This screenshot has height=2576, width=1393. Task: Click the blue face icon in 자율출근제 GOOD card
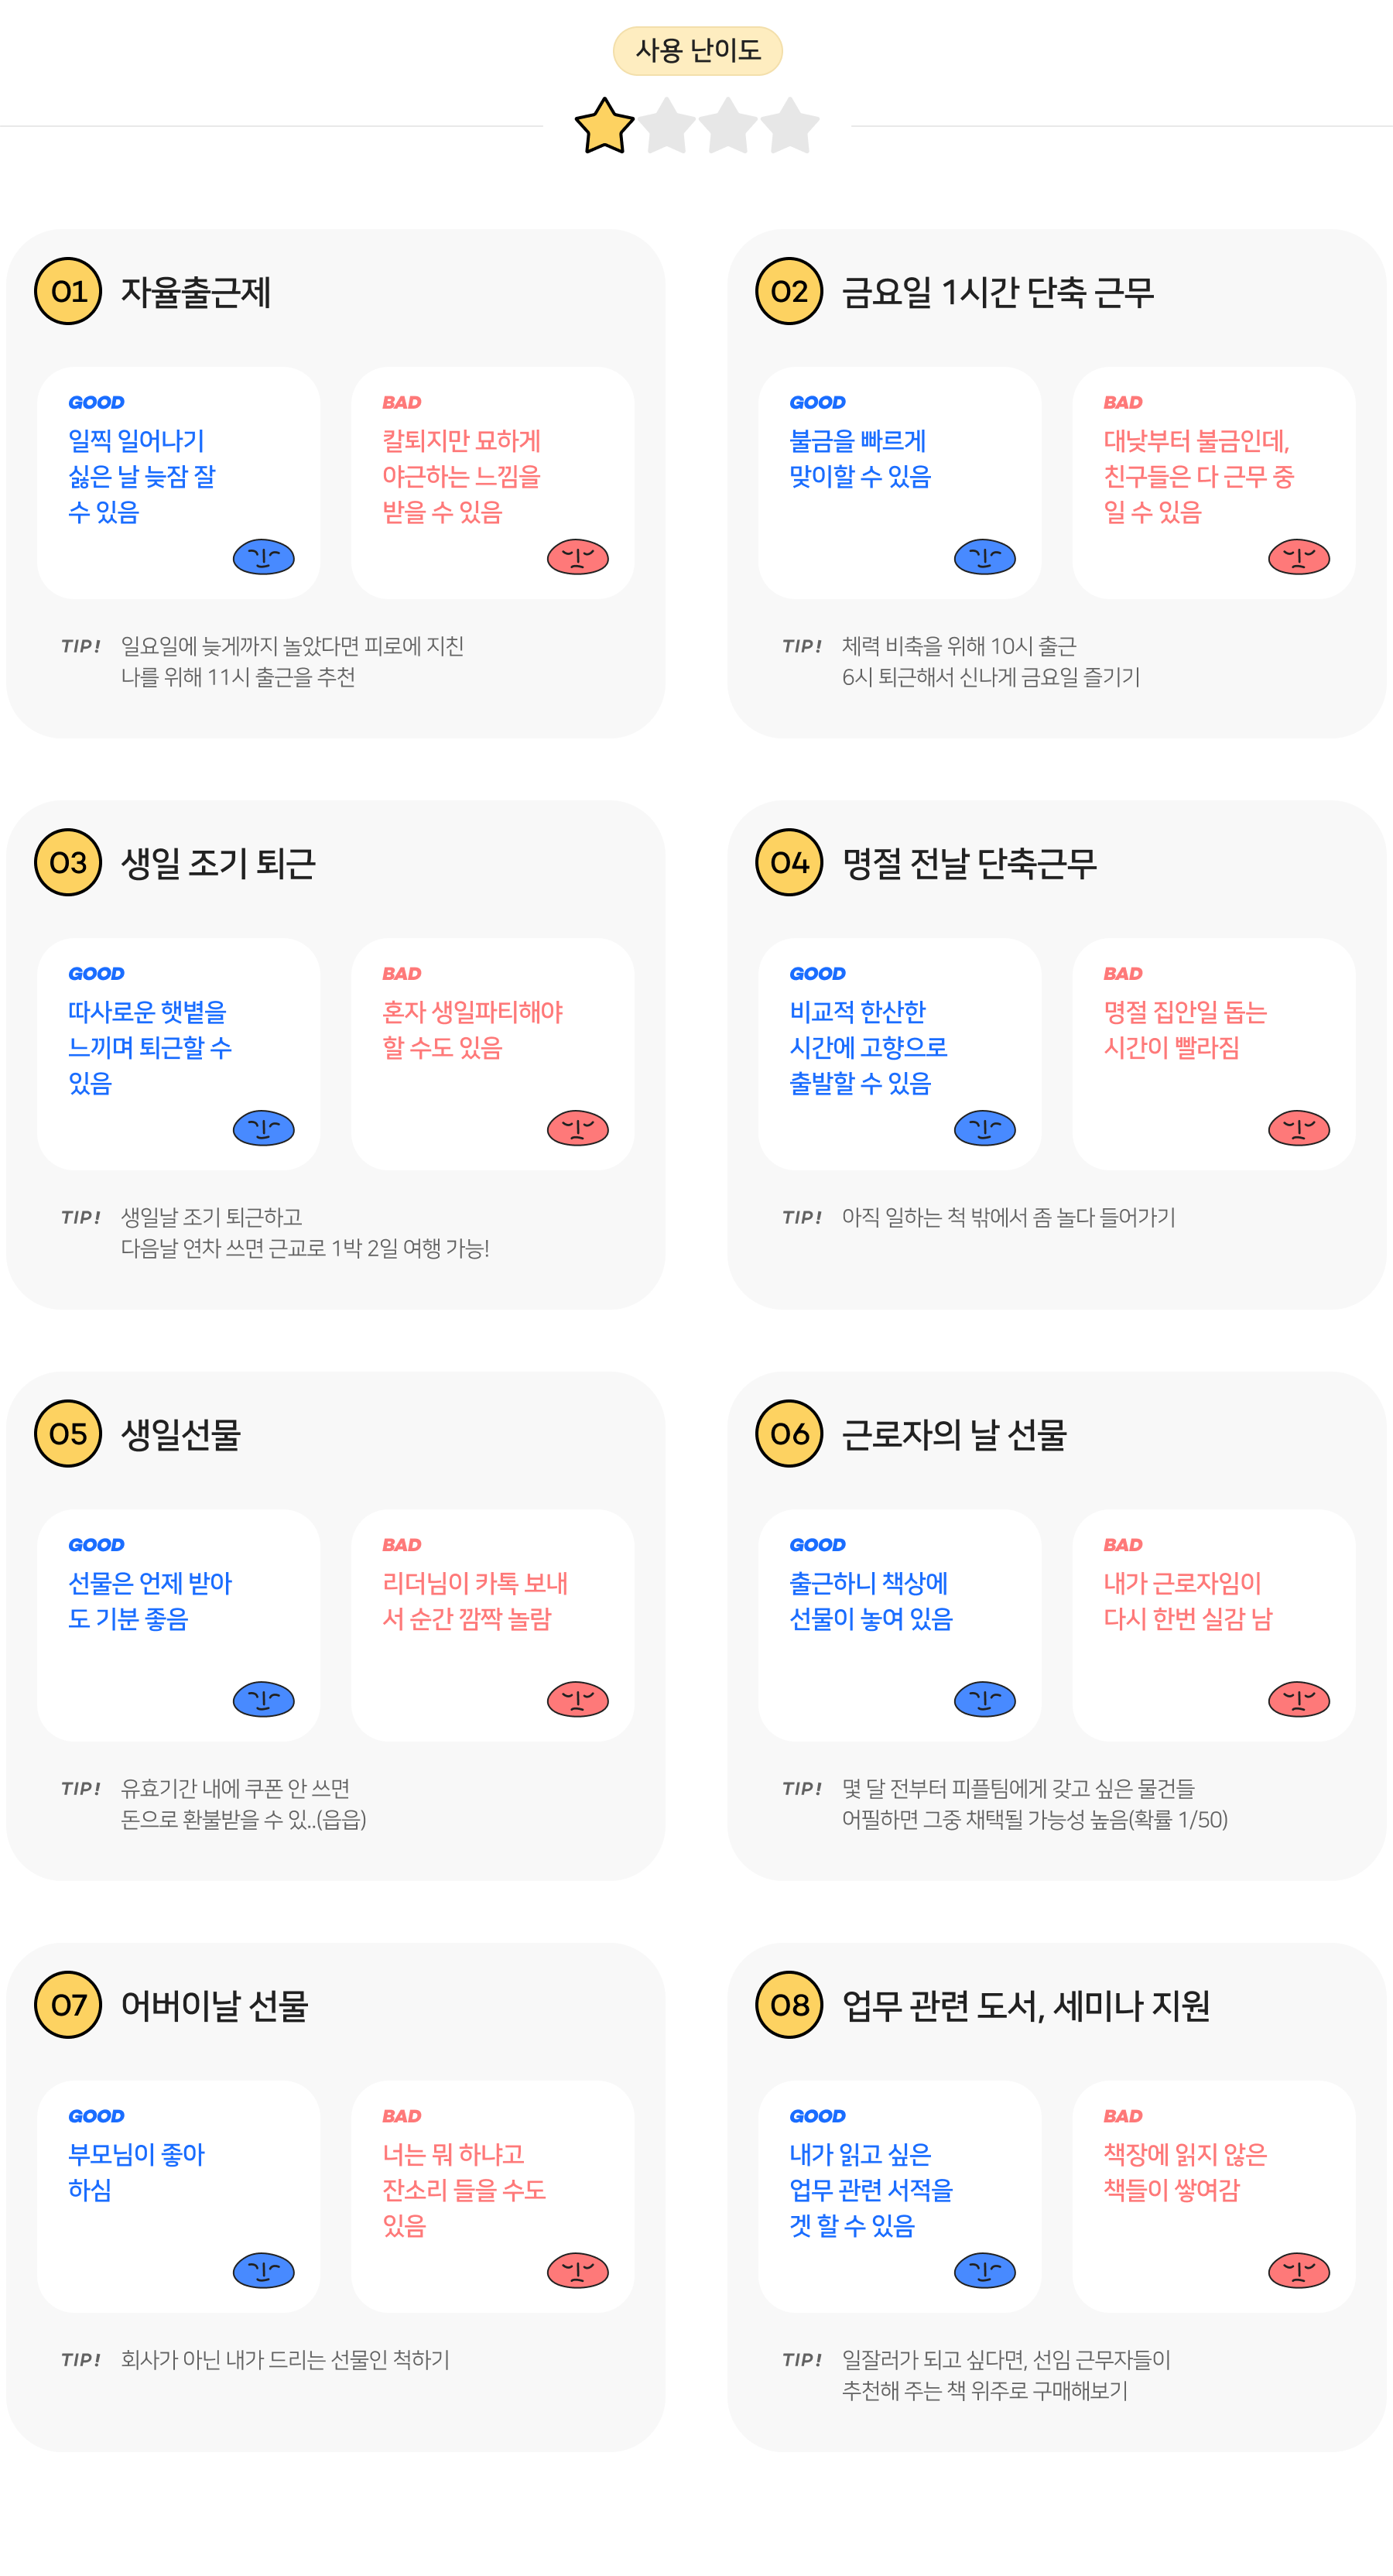[264, 557]
